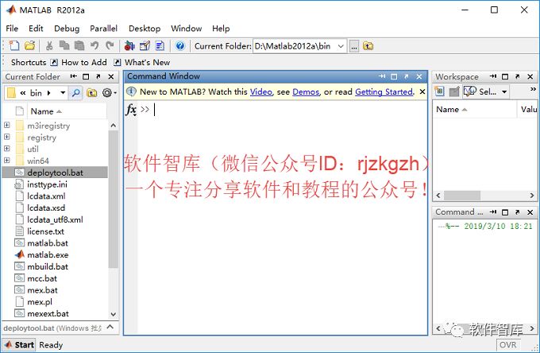Expand the m3iregistry folder
This screenshot has width=540, height=353.
tap(7, 125)
